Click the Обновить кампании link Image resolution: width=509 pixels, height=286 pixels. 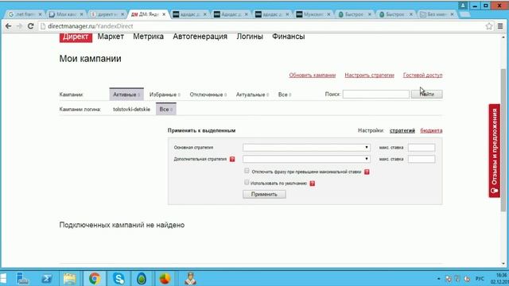point(313,75)
